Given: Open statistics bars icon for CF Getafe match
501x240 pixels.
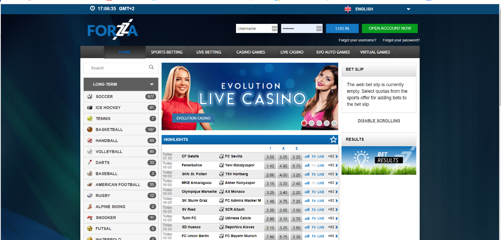Looking at the screenshot, I should click(307, 157).
